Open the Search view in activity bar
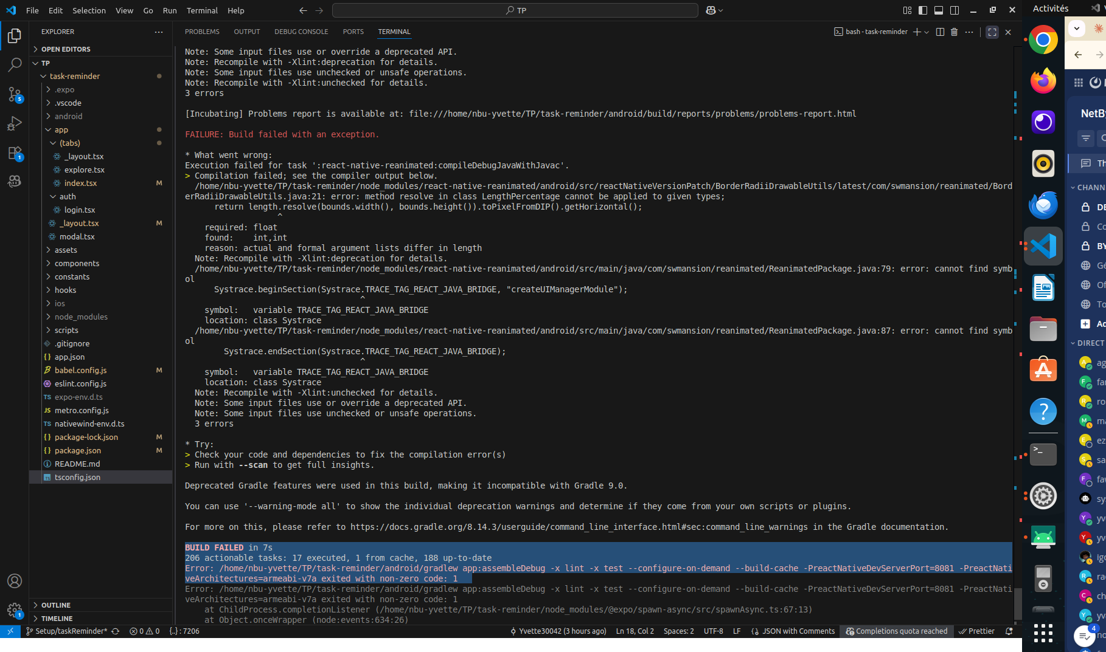Screen dimensions: 1106x652 (x=15, y=64)
